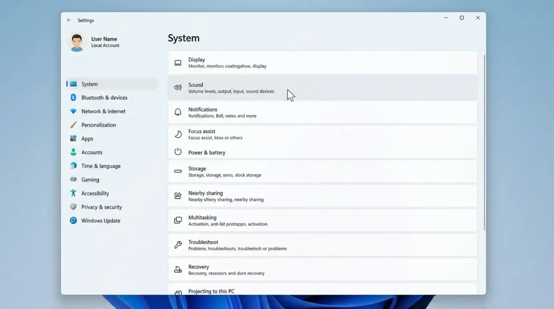Click the Settings window title text

(86, 21)
